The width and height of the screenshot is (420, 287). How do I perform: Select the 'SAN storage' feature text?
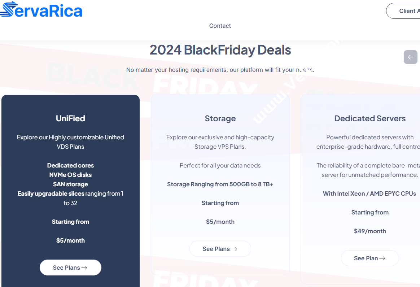70,184
